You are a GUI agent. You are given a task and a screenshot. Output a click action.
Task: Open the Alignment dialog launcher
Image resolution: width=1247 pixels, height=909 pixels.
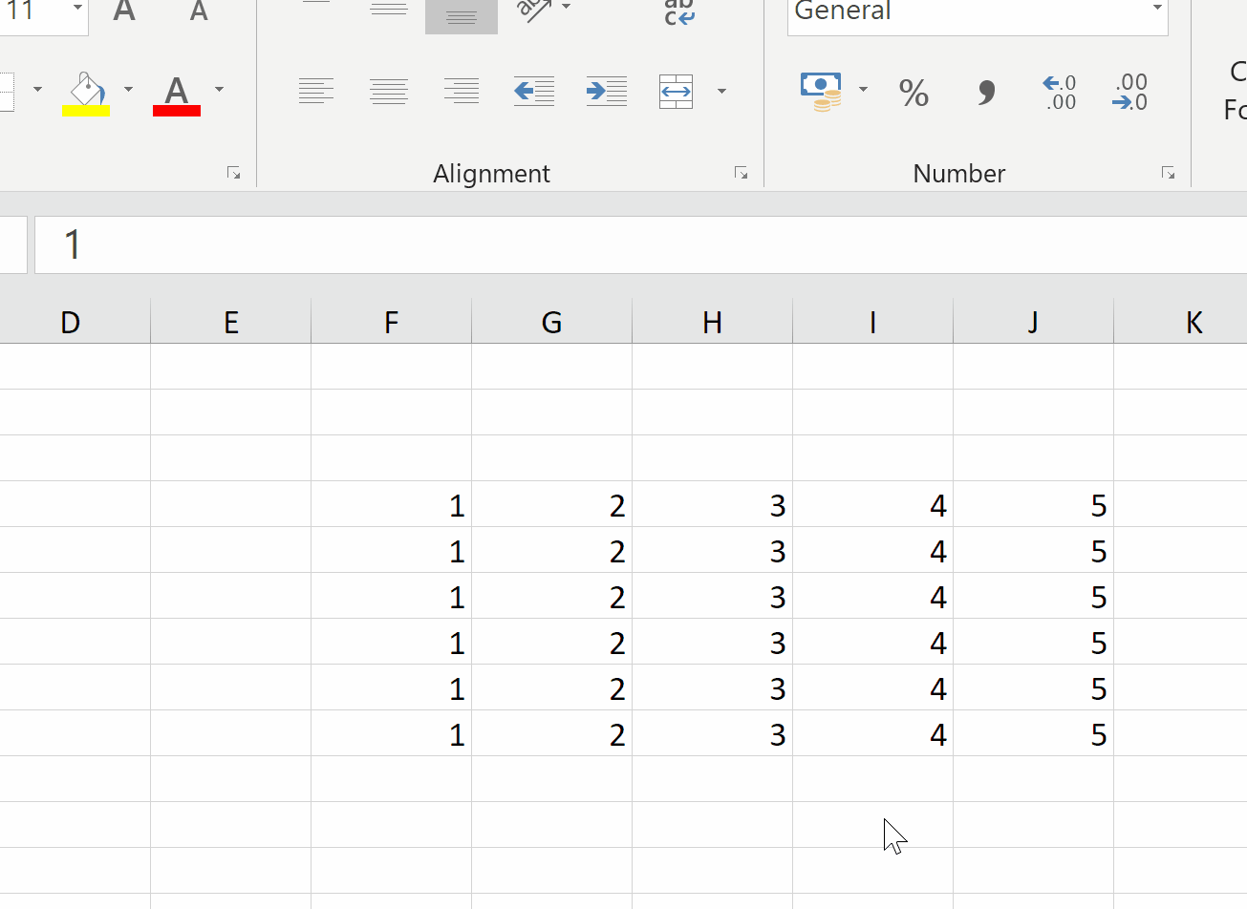click(742, 173)
